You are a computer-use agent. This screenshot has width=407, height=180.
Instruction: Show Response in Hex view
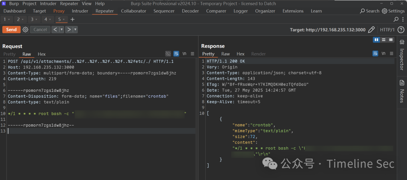click(240, 54)
